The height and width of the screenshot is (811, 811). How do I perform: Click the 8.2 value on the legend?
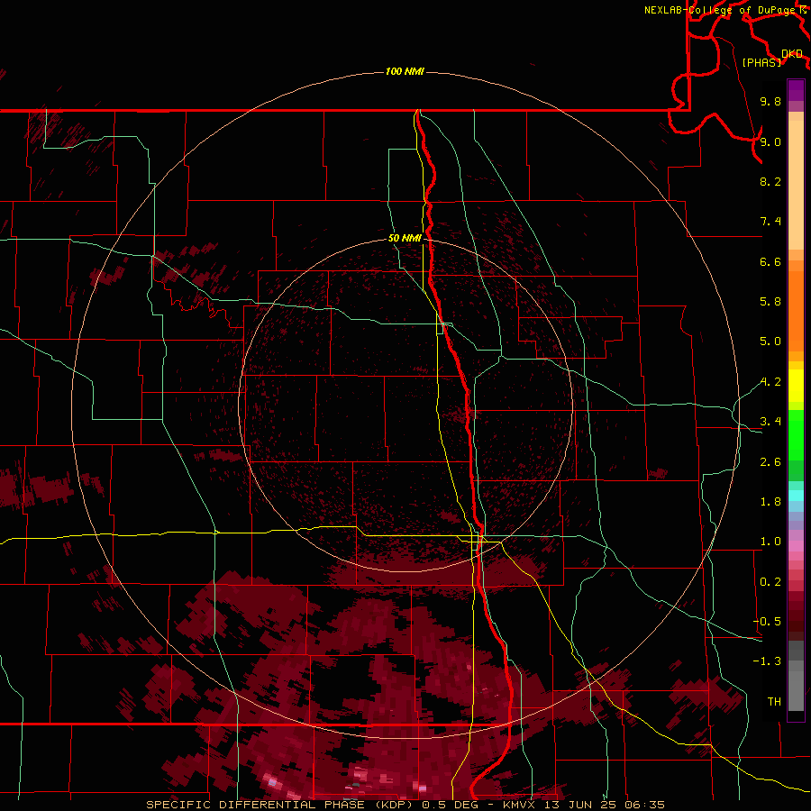point(770,181)
